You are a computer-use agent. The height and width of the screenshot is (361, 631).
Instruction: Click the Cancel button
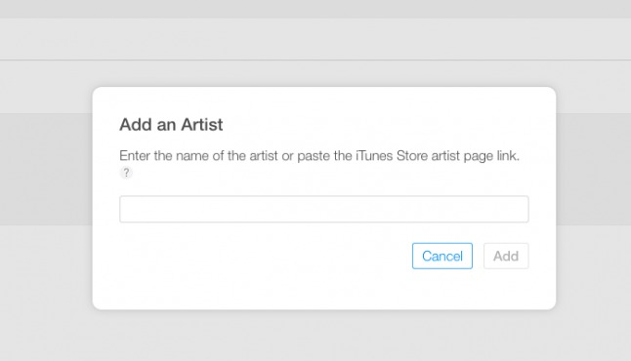coord(442,256)
